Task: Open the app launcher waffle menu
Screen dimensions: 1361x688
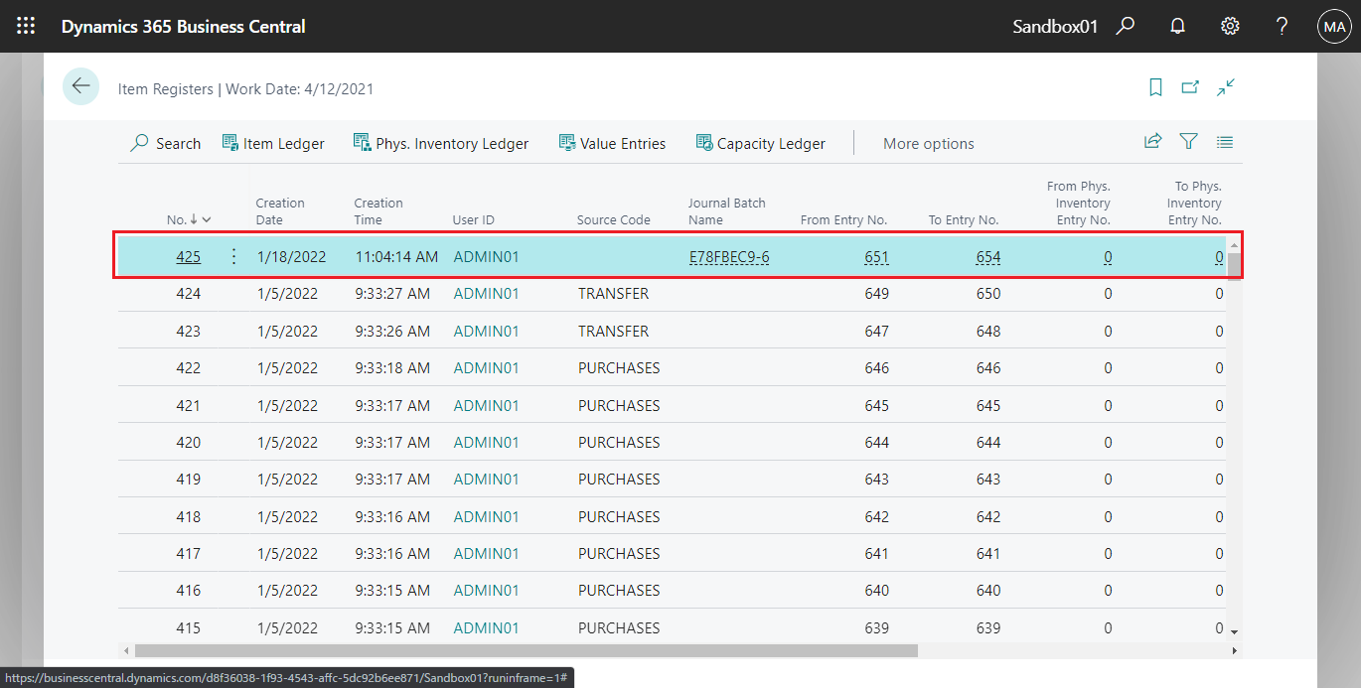Action: click(x=25, y=26)
